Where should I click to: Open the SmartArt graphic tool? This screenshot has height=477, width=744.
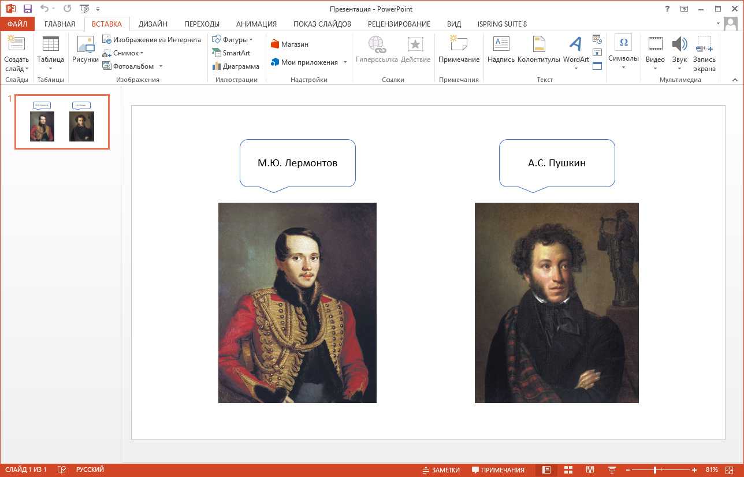click(x=231, y=53)
